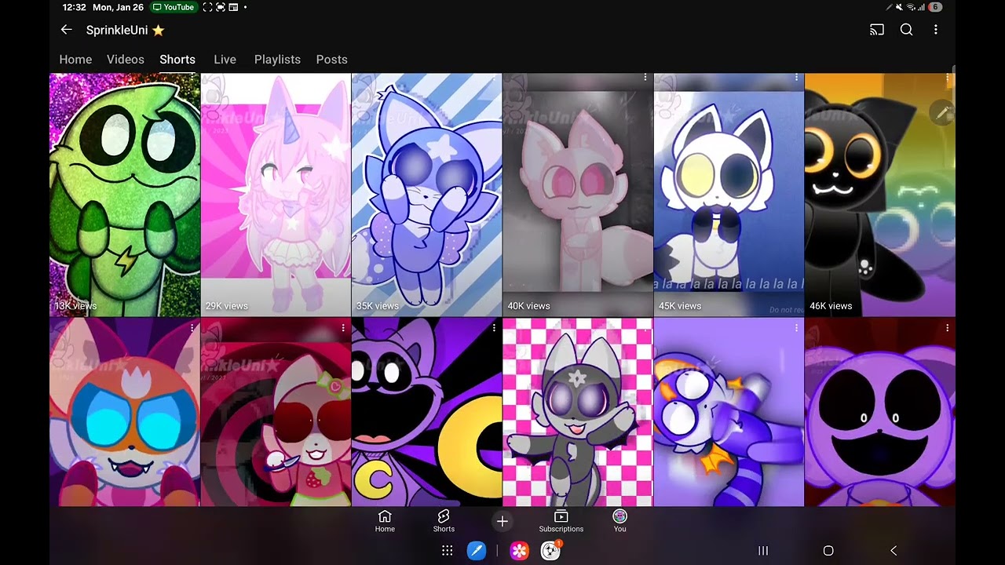Viewport: 1005px width, 565px height.
Task: Open the apps grid in taskbar
Action: pos(448,551)
